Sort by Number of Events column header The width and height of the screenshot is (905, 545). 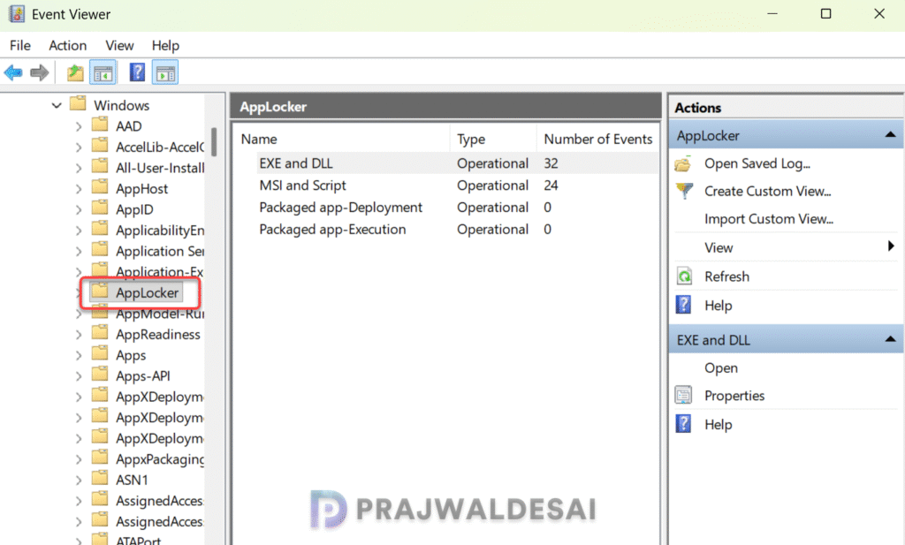(x=598, y=139)
